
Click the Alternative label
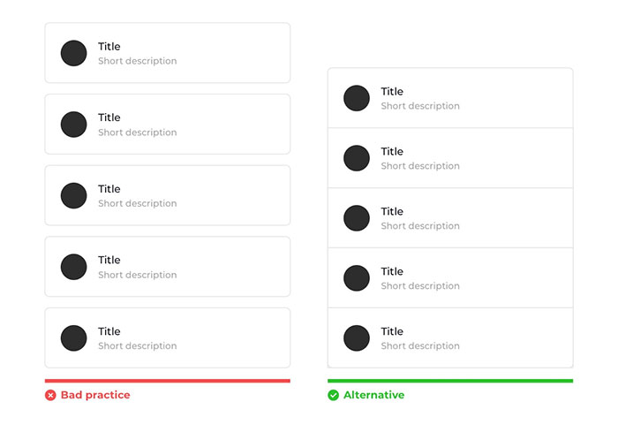[x=373, y=395]
